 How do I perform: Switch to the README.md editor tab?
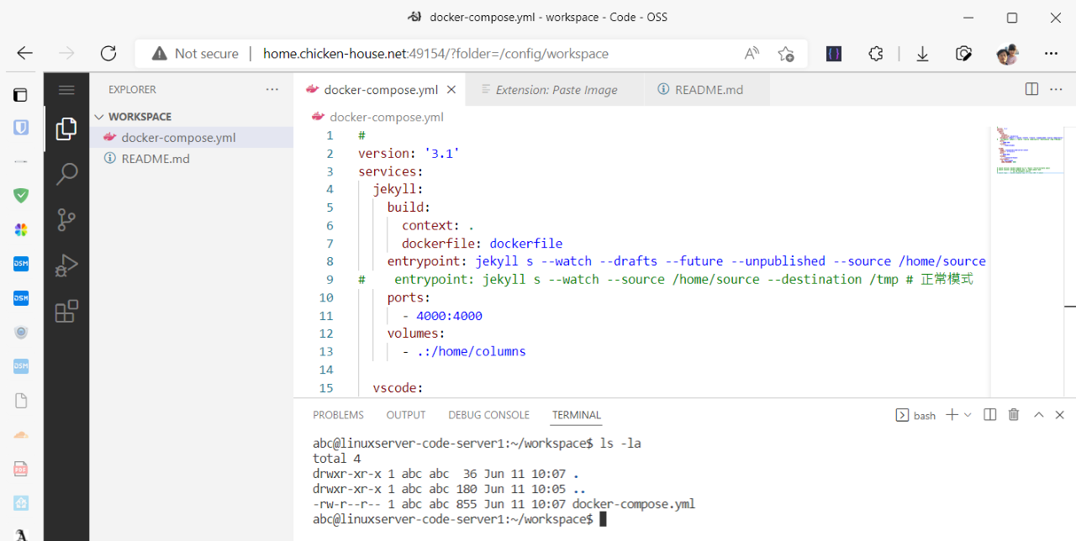[x=708, y=90]
